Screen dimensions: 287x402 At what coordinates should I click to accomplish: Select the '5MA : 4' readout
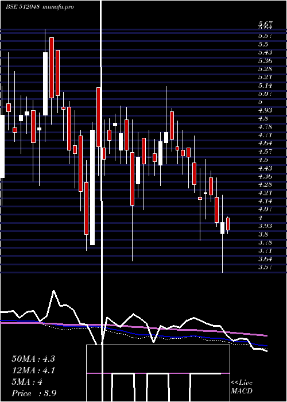coord(27,382)
